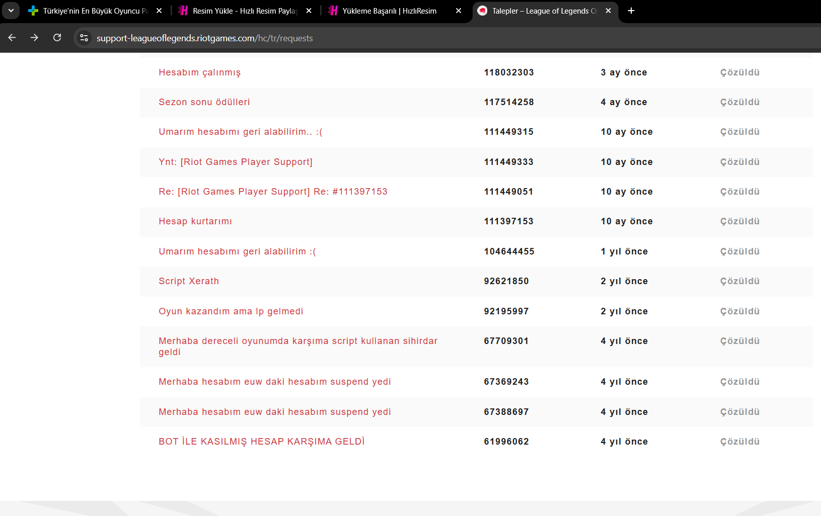This screenshot has width=821, height=516.
Task: Open 'Ynt: [Riot Games Player Support]' request
Action: pyautogui.click(x=236, y=162)
